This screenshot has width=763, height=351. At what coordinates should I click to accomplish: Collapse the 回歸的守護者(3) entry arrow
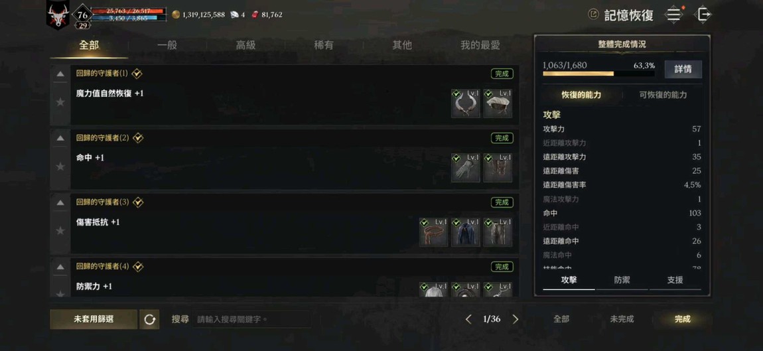pos(60,202)
